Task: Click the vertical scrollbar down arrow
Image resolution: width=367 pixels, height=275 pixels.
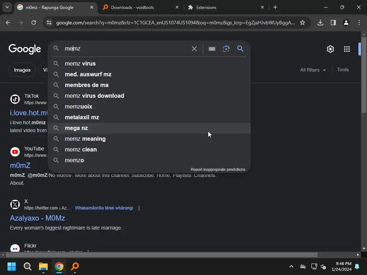Action: tap(364, 249)
